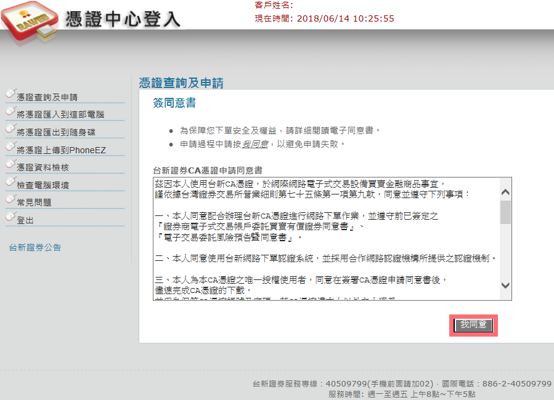Click bullet text 為保障您下單安全及權益
Image resolution: width=554 pixels, height=400 pixels.
click(228, 130)
